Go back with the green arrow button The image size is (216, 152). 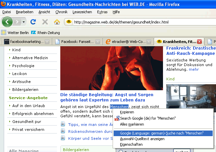coord(7,22)
